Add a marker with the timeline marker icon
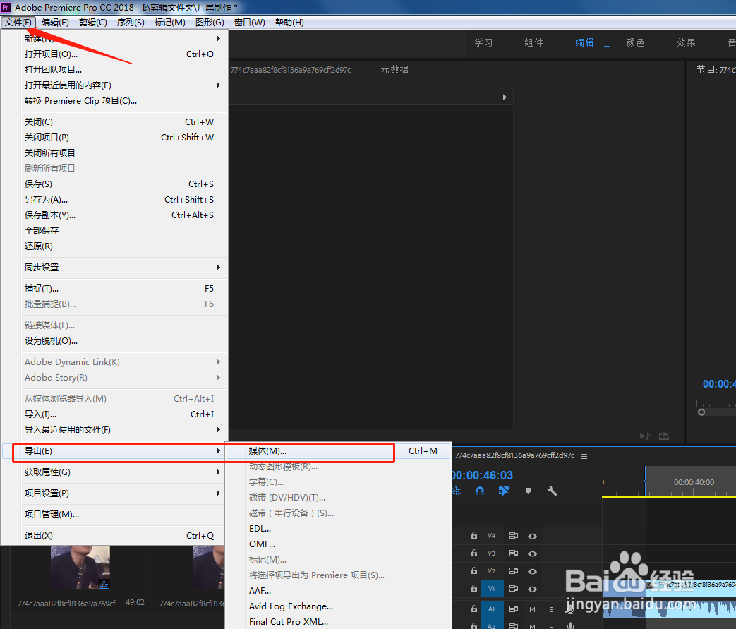Screen dimensions: 736x629 pyautogui.click(x=528, y=491)
